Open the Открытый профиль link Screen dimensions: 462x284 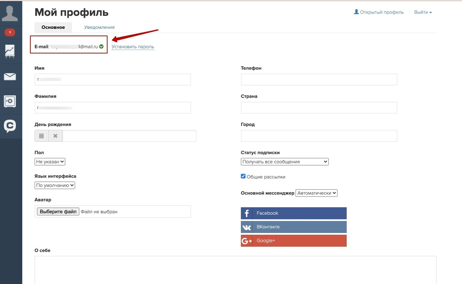pos(379,12)
